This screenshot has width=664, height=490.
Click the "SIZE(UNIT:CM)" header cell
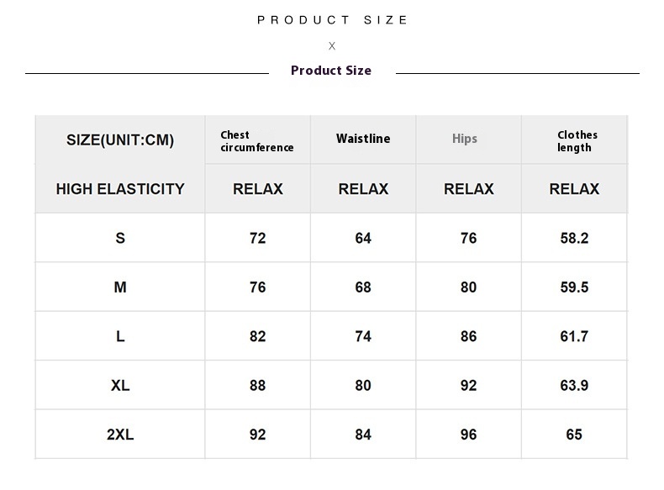click(120, 140)
